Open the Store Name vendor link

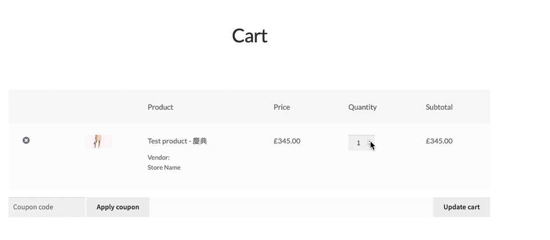tap(164, 167)
